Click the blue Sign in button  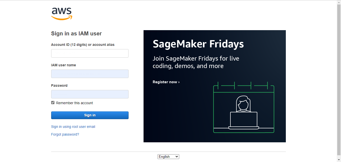point(90,115)
